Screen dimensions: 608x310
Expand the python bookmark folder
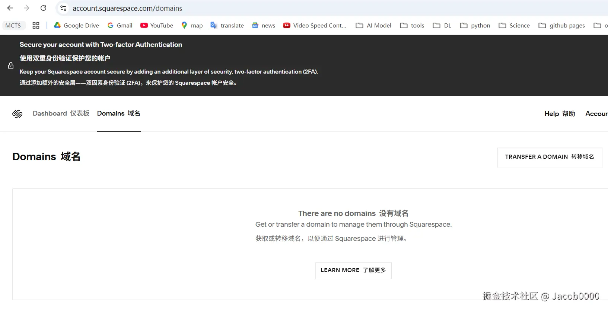click(475, 25)
